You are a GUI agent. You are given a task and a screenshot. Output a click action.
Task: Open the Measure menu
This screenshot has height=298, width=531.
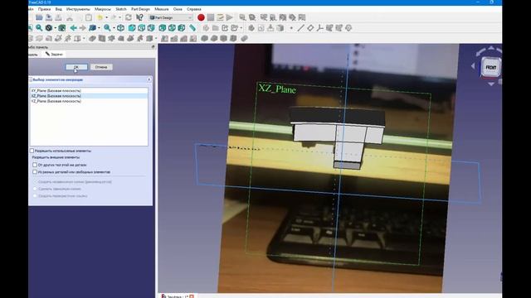click(162, 9)
